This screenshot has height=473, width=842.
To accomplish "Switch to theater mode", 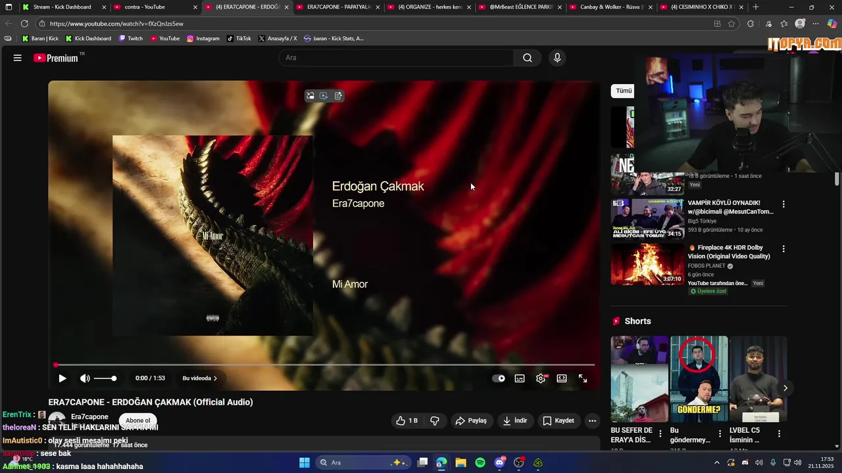I will [562, 378].
